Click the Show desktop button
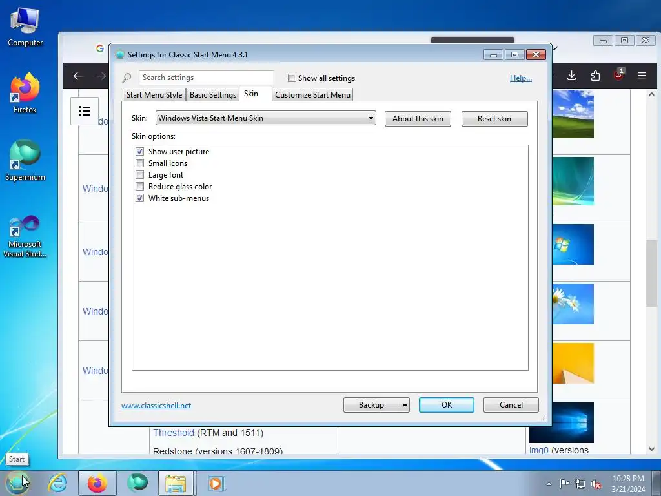 (x=656, y=483)
